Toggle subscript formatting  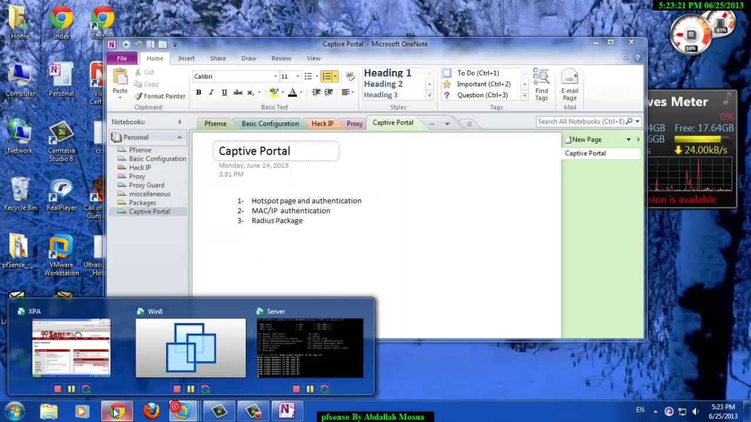point(251,93)
